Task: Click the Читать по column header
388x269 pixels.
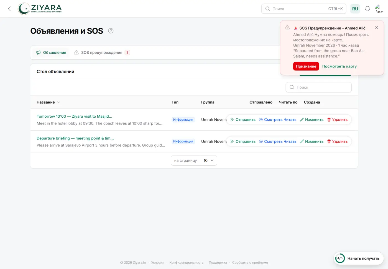Action: pyautogui.click(x=288, y=102)
